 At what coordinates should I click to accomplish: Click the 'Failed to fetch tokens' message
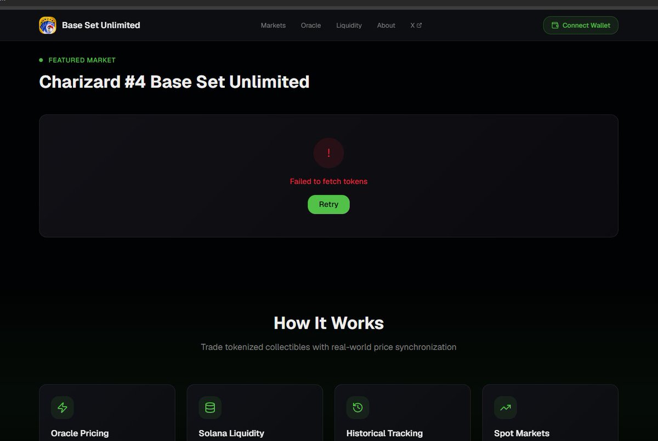point(328,181)
